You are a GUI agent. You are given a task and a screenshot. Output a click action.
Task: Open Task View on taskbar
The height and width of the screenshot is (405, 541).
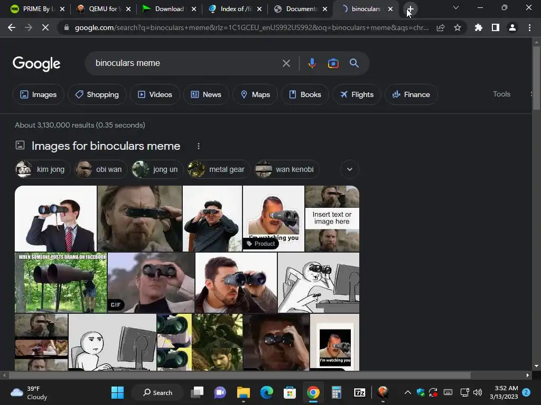[x=198, y=392]
